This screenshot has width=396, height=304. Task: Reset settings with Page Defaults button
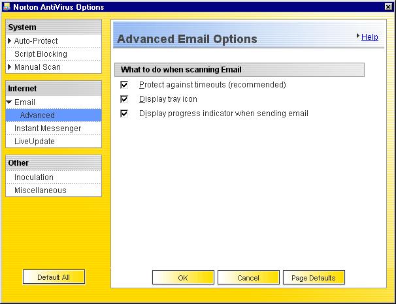pyautogui.click(x=314, y=278)
